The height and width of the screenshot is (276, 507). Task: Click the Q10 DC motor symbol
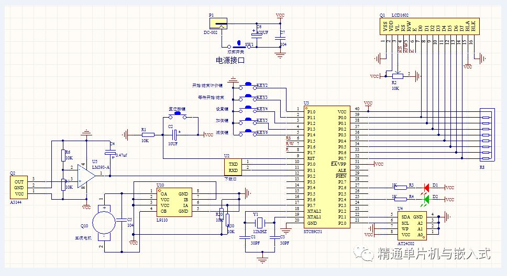click(x=104, y=223)
